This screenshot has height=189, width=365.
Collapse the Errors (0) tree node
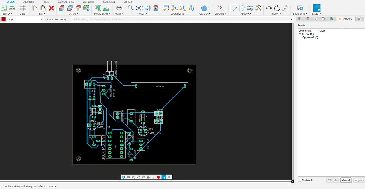300,34
